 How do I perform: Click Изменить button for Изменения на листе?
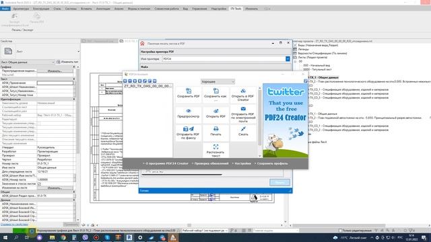pos(55,188)
